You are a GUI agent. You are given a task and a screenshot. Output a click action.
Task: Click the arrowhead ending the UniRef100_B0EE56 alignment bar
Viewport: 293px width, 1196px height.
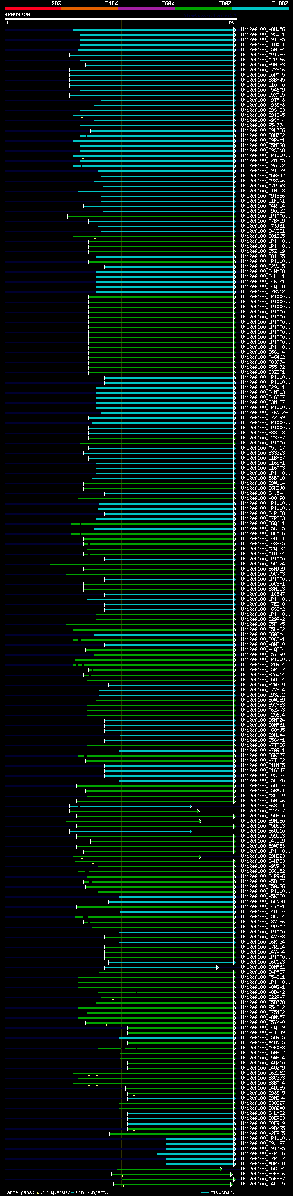coord(232,1174)
